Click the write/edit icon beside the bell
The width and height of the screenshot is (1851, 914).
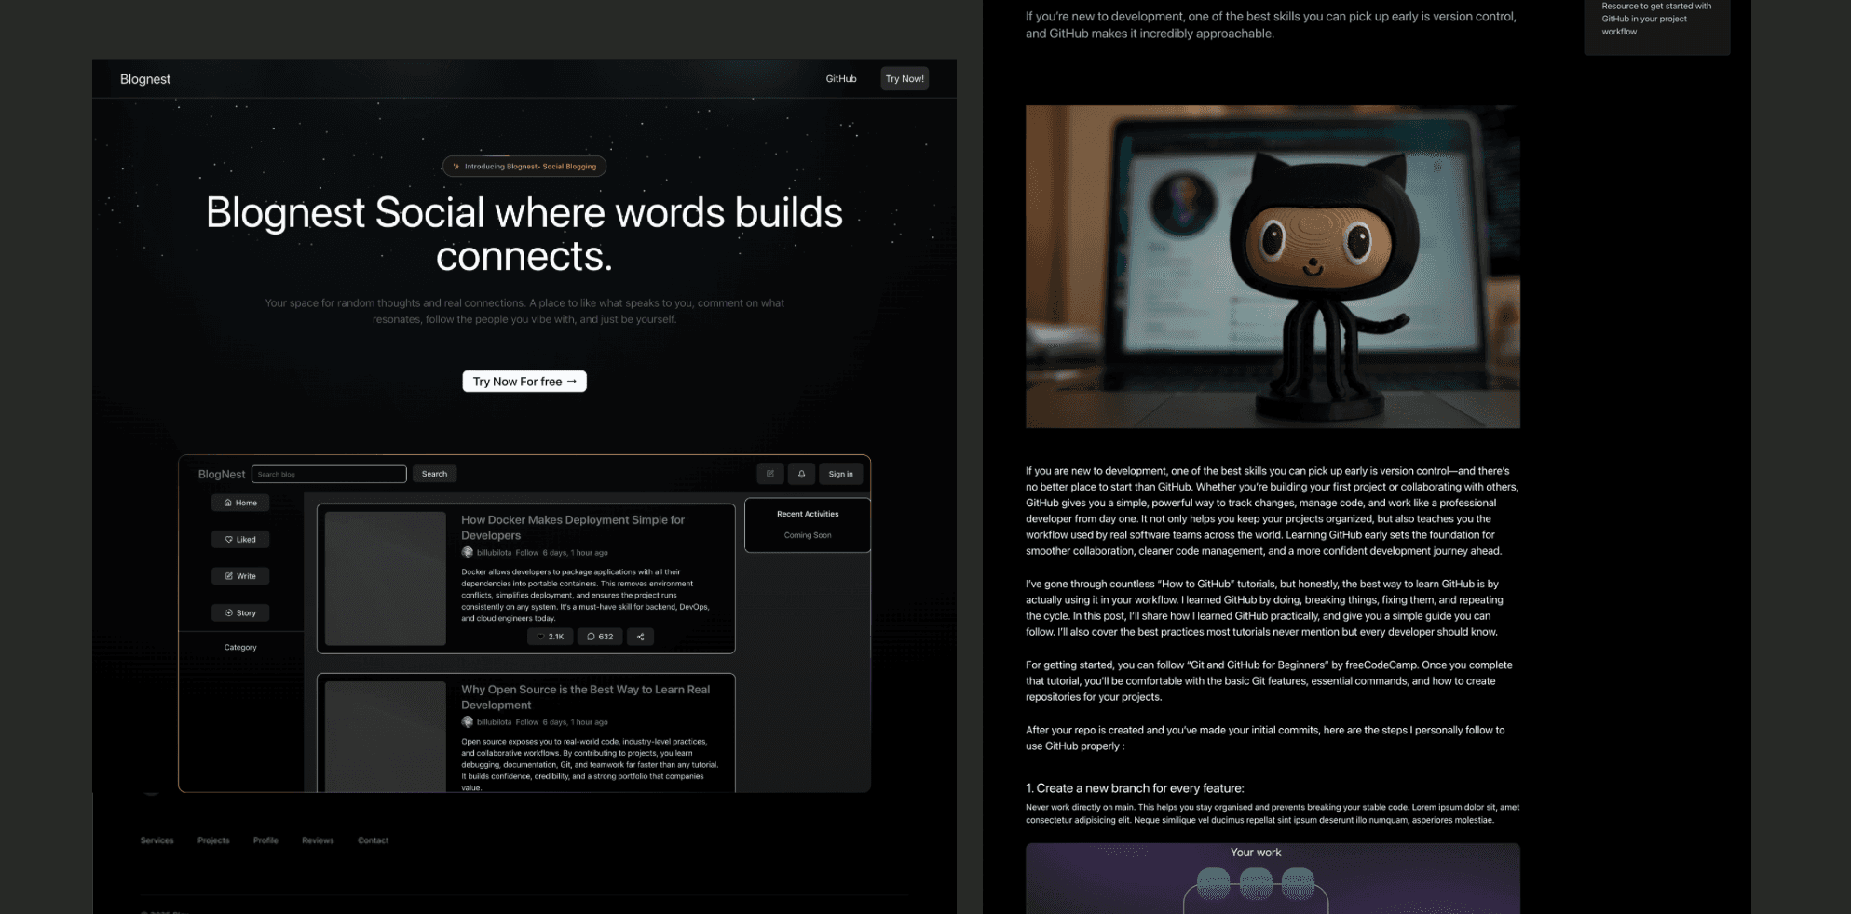coord(769,474)
